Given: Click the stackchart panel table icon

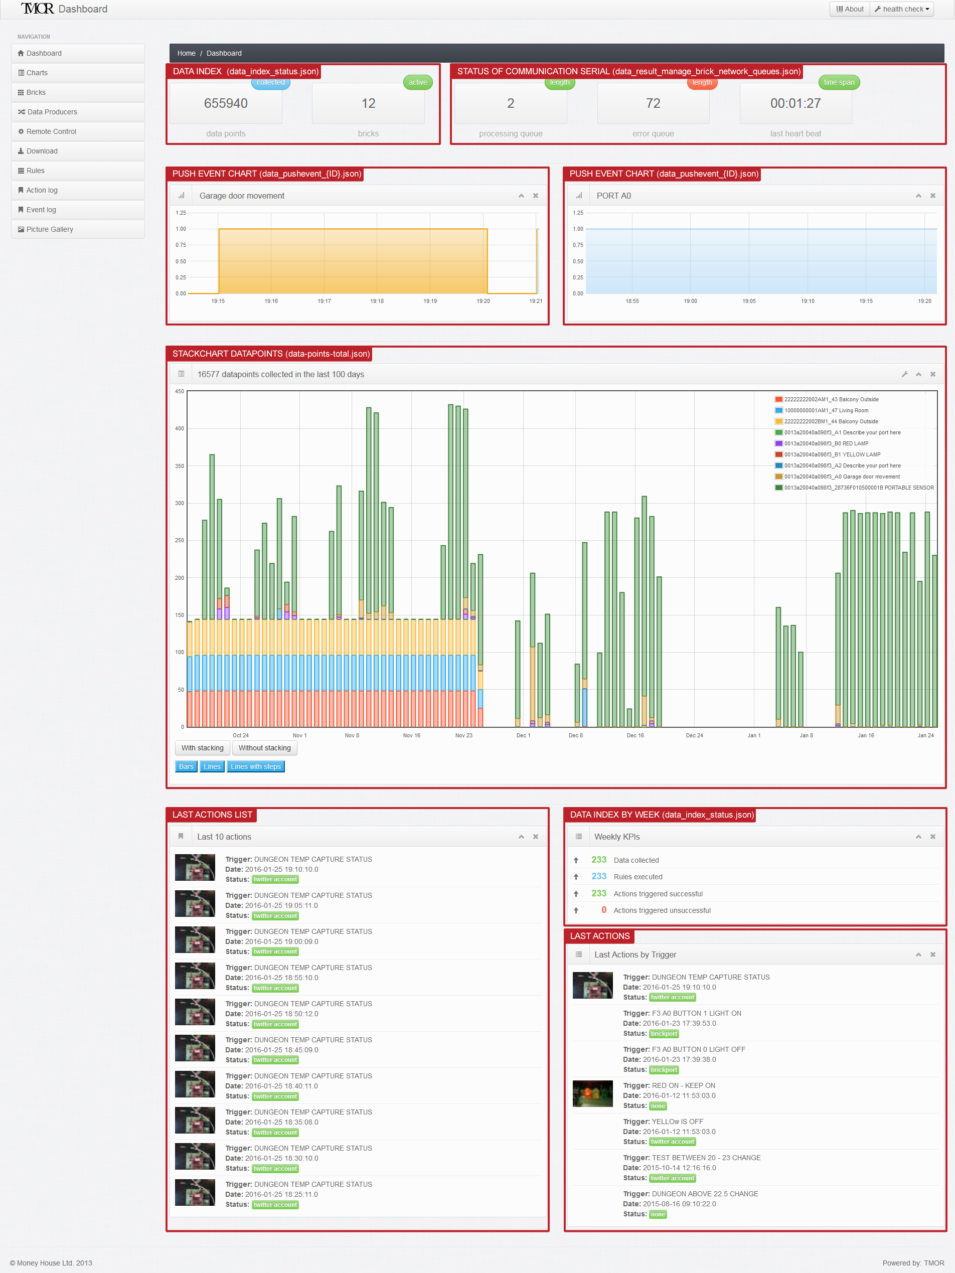Looking at the screenshot, I should click(x=182, y=374).
